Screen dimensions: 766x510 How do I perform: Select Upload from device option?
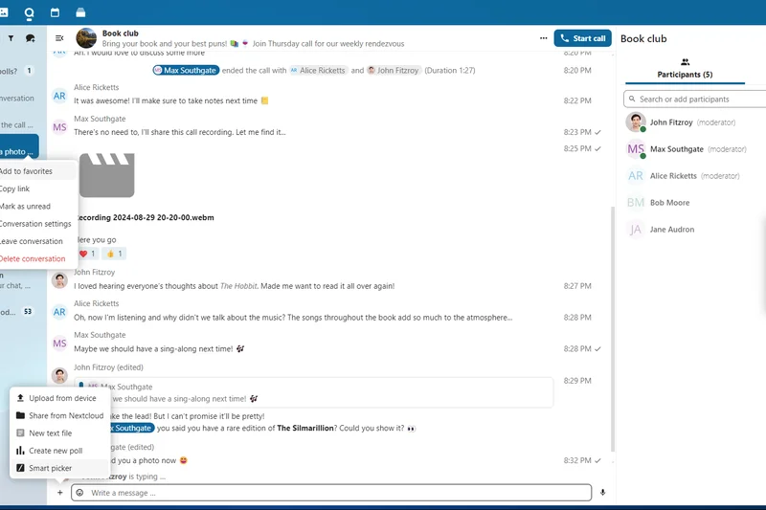tap(59, 398)
